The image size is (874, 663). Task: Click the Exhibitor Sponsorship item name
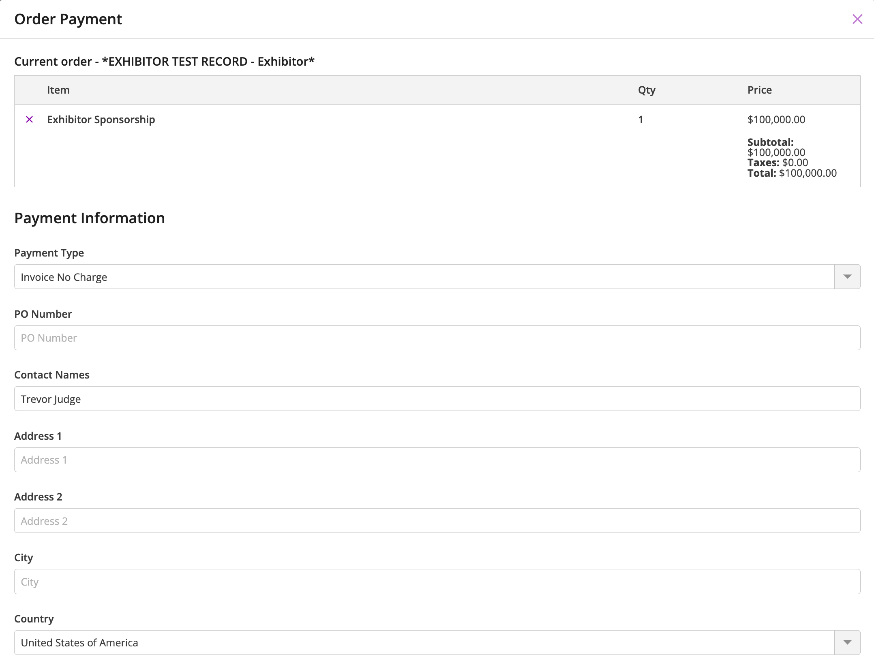click(x=101, y=120)
